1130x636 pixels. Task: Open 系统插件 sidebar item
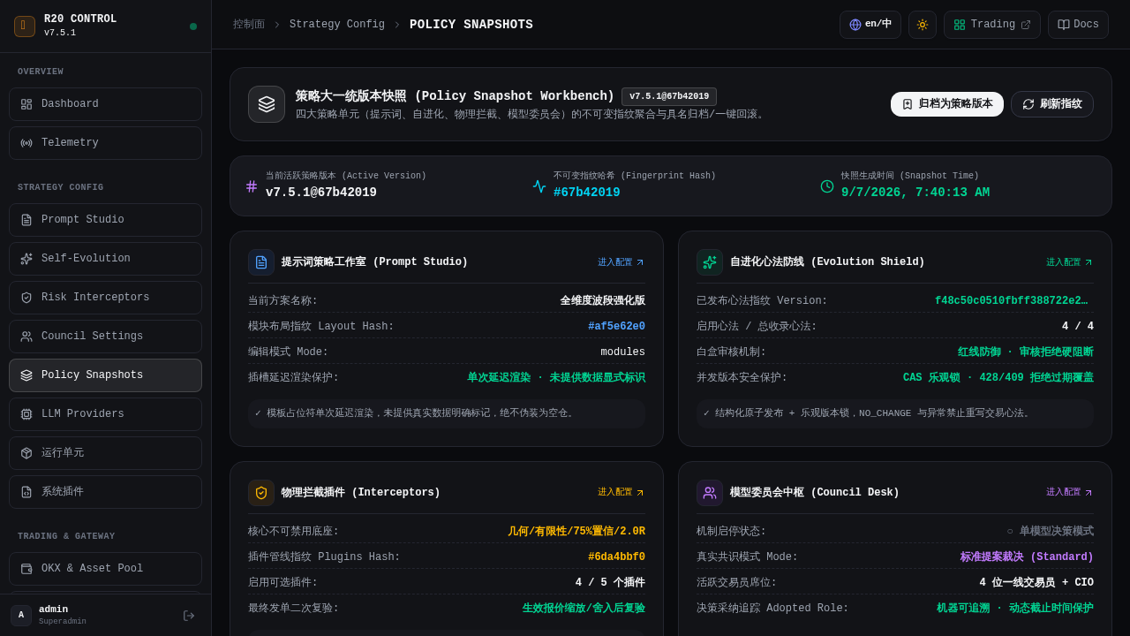pos(105,492)
